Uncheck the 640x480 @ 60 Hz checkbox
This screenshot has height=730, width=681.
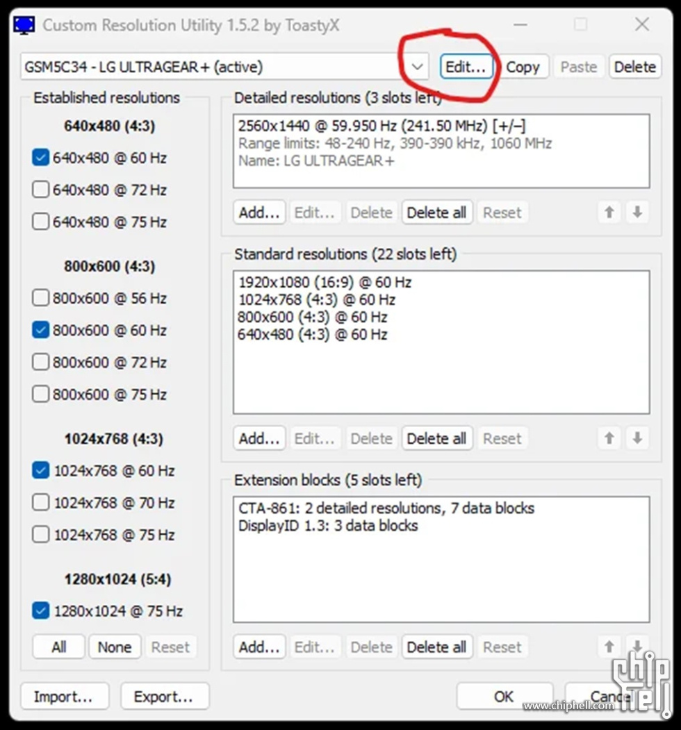pos(40,158)
